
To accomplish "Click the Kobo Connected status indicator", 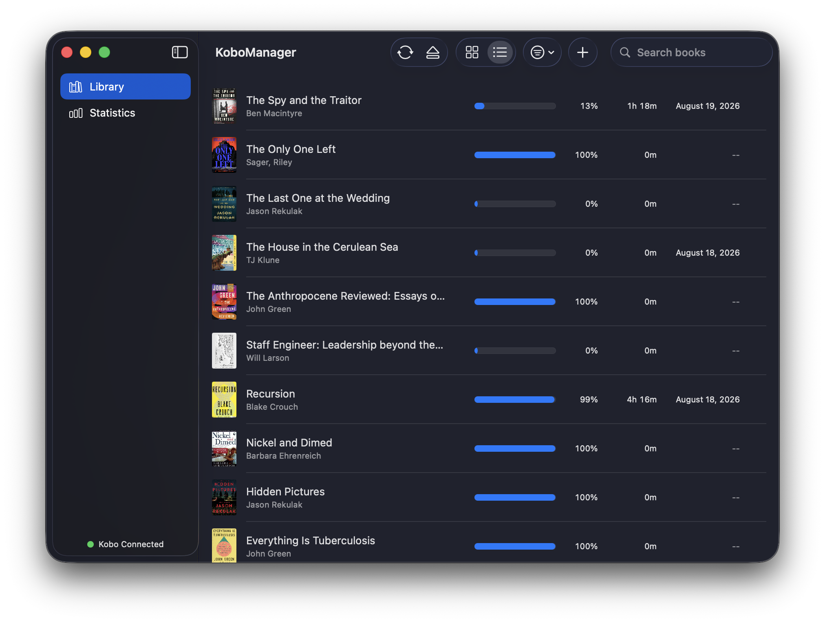I will [x=126, y=544].
